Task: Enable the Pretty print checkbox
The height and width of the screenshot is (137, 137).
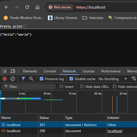Action: click(25, 26)
